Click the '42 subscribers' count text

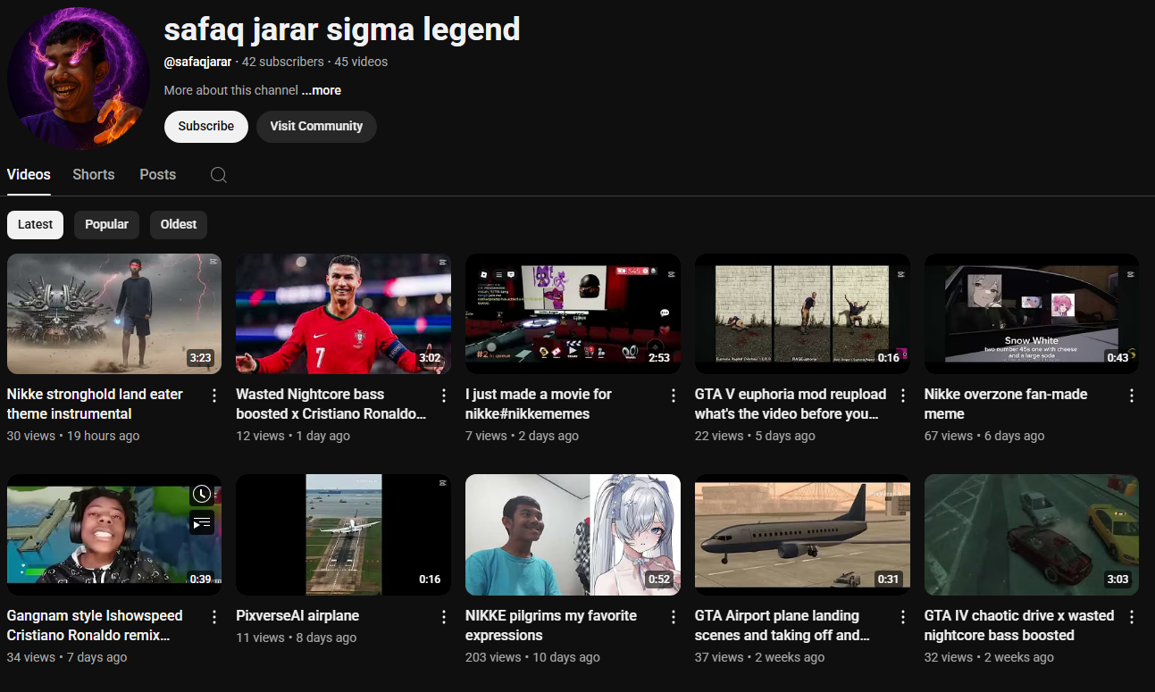click(283, 62)
